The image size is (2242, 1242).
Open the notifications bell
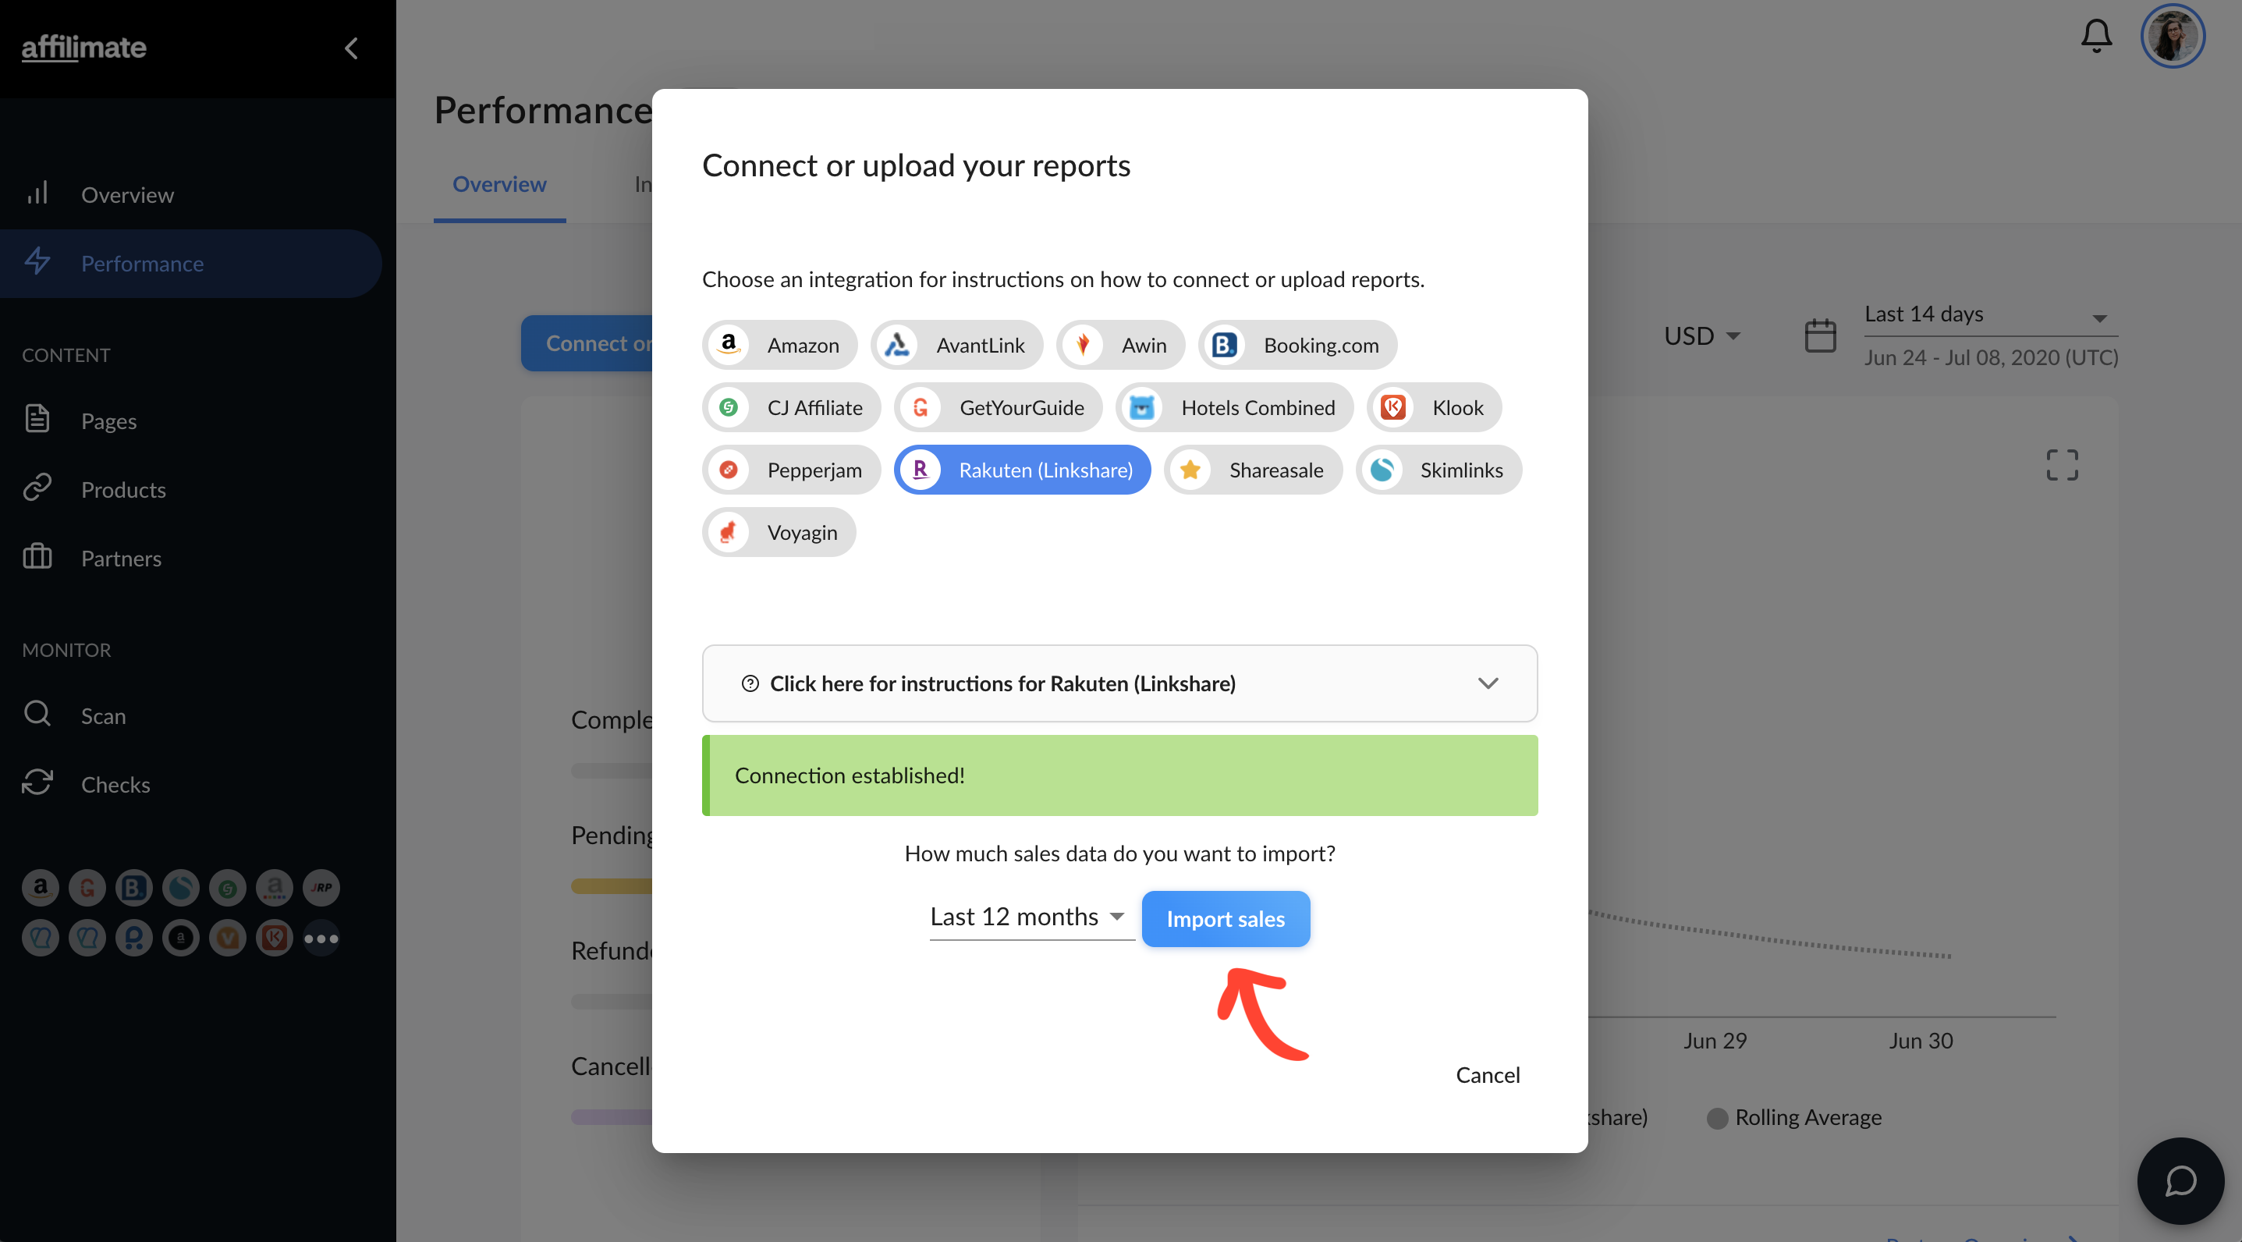[2096, 36]
